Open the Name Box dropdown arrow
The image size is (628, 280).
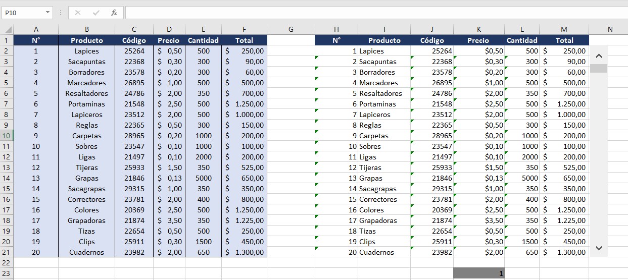click(x=48, y=13)
